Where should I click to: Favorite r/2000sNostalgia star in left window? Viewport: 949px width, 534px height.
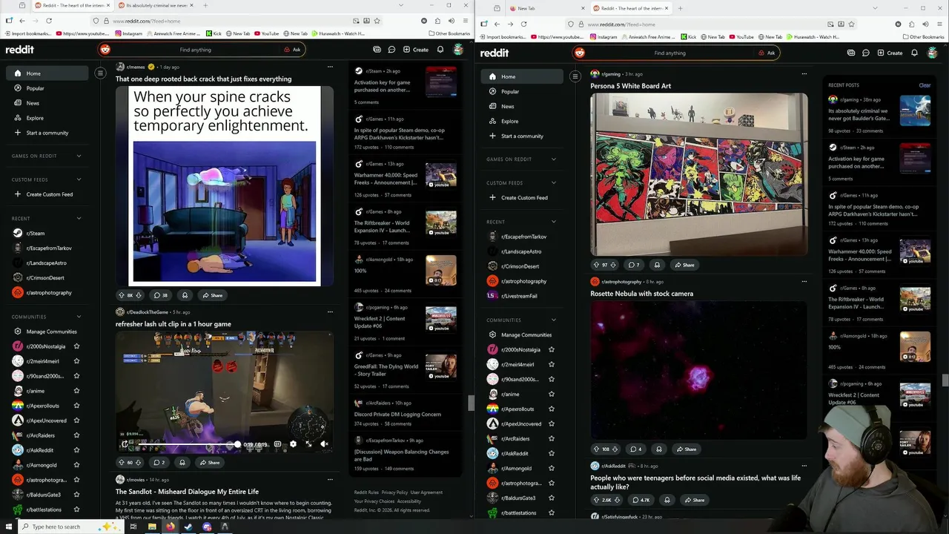tap(76, 346)
